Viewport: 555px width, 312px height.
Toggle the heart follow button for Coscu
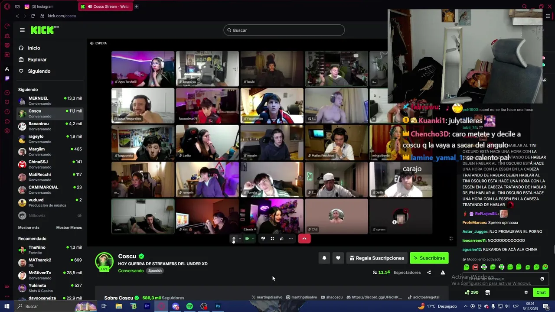click(x=338, y=258)
